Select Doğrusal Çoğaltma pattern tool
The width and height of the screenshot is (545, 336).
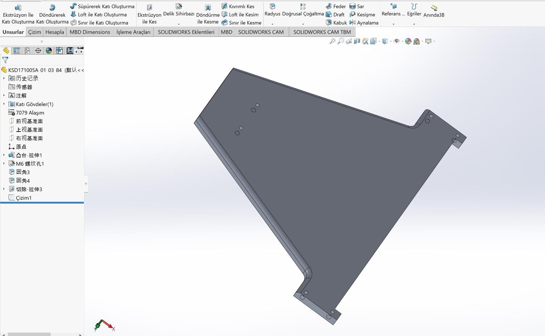tap(303, 10)
